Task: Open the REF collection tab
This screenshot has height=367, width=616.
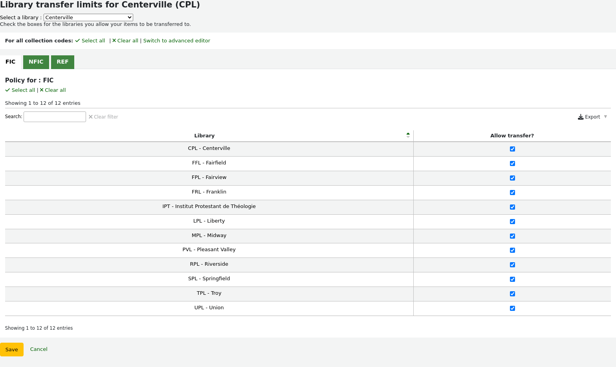Action: (62, 62)
